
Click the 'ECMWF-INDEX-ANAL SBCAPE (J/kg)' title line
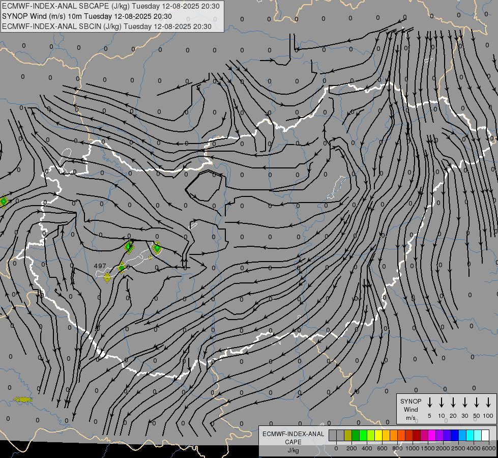tap(110, 6)
